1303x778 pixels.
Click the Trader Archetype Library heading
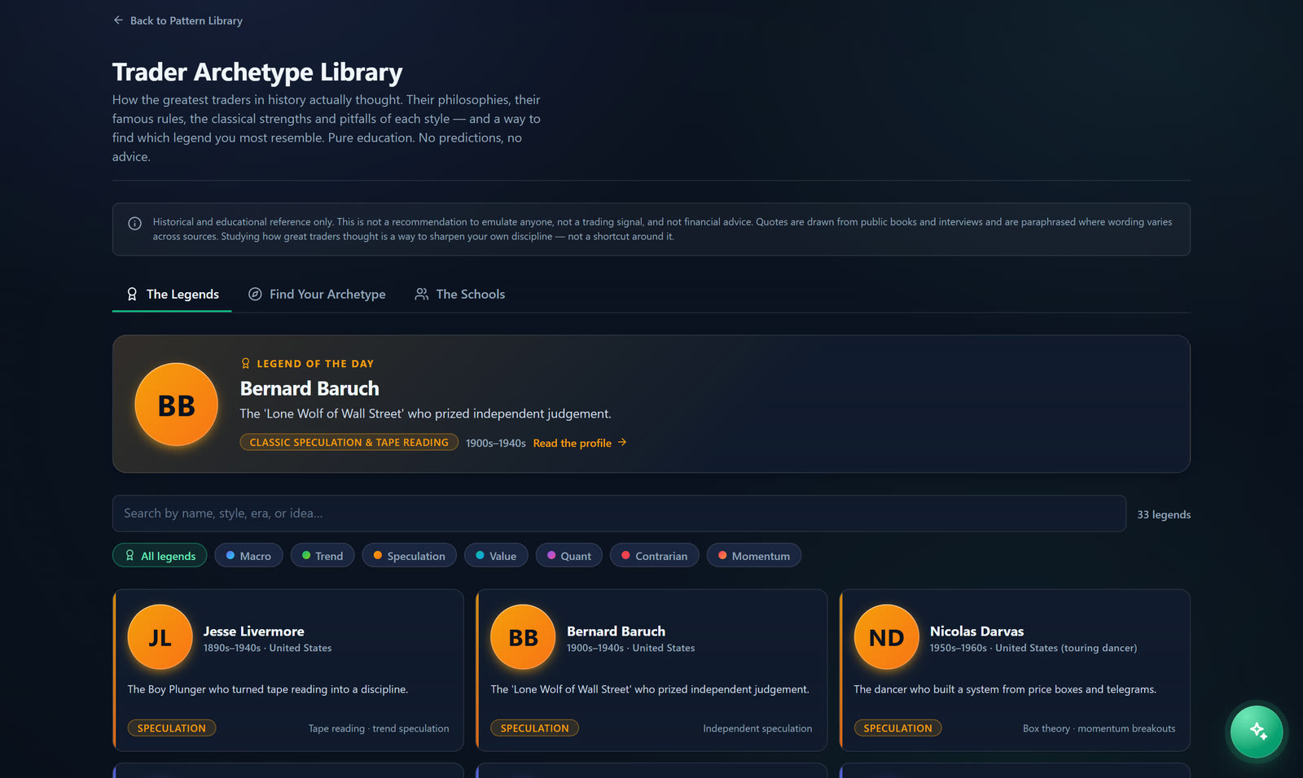[257, 72]
